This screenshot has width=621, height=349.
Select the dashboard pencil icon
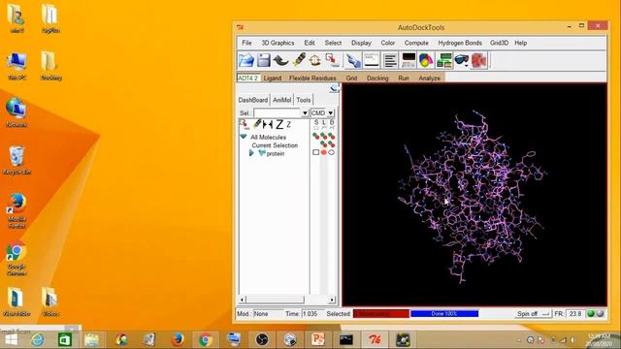pyautogui.click(x=257, y=124)
